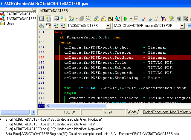Viewport: 191px width, 140px height.
Task: Click the 'for I := 0 to' line
Action: pos(128,88)
